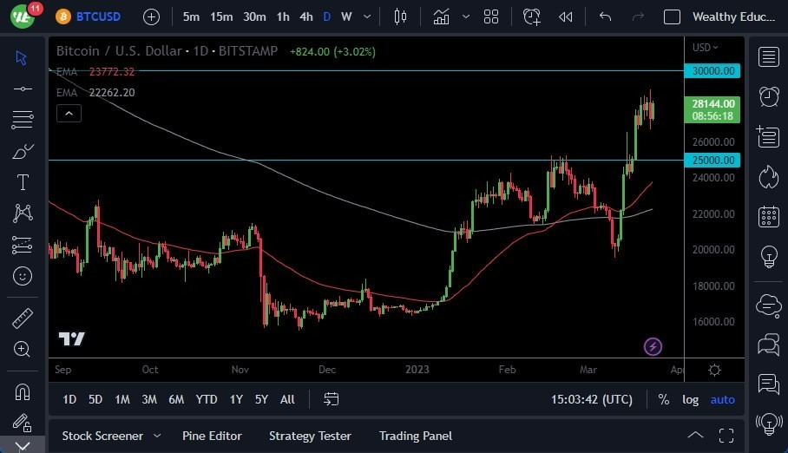Open the streams broadcast lightbulb icon

tap(768, 423)
